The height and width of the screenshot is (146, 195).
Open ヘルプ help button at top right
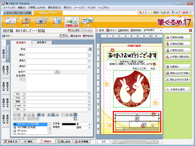[176, 12]
